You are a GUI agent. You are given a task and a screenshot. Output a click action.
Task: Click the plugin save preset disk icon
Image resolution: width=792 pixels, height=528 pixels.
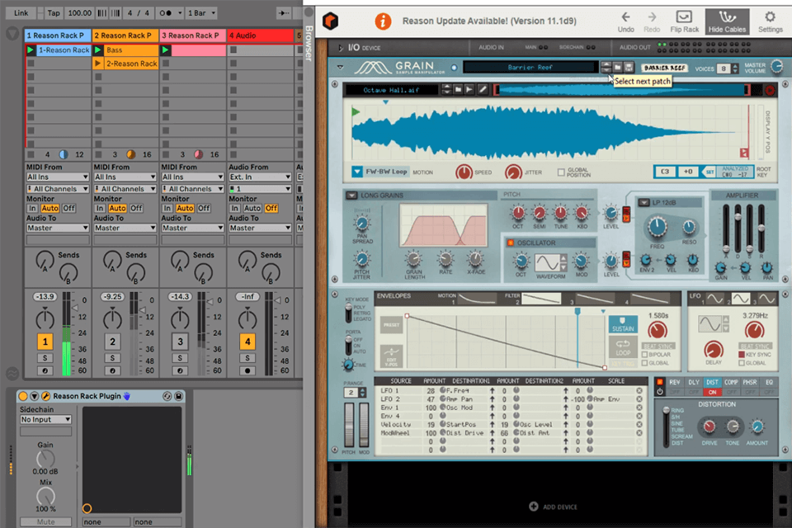pos(178,396)
